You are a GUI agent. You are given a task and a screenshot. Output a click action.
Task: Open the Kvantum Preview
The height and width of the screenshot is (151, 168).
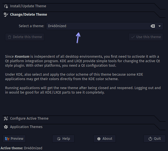click(14, 139)
